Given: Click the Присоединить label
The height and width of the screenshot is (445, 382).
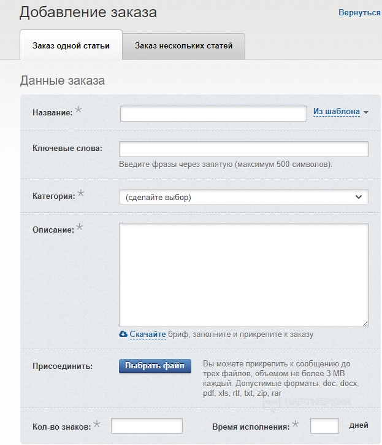Looking at the screenshot, I should pyautogui.click(x=63, y=366).
